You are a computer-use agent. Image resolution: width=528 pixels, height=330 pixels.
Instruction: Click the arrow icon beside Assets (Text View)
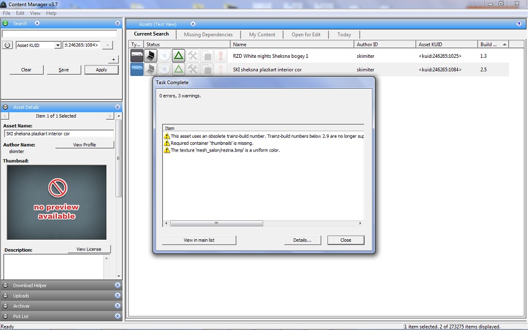point(193,24)
